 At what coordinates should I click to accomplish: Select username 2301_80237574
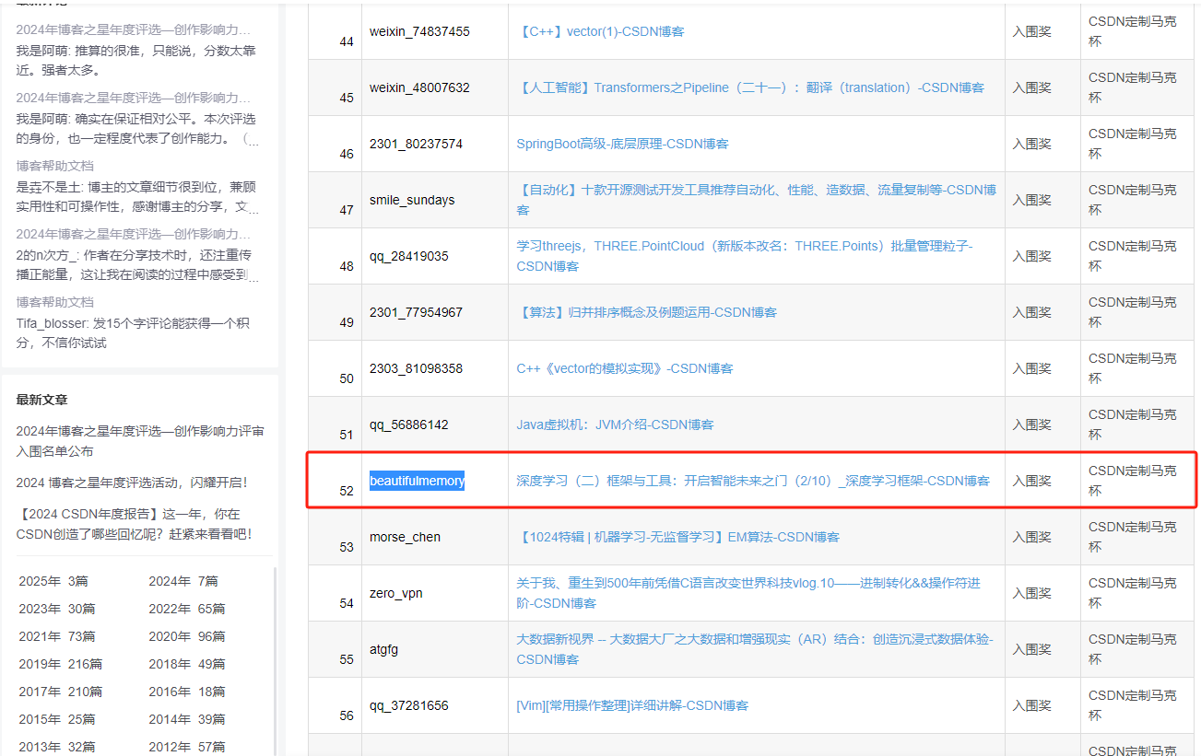click(x=416, y=144)
